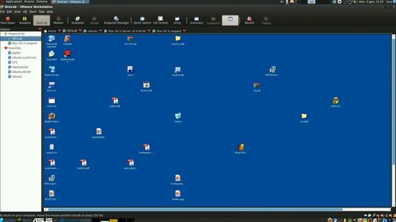Screen dimensions: 396x222
Task: Open the VM menu
Action: (25, 12)
